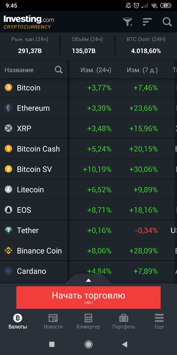The height and width of the screenshot is (355, 177).
Task: Tap the Android home button
Action: tap(88, 344)
